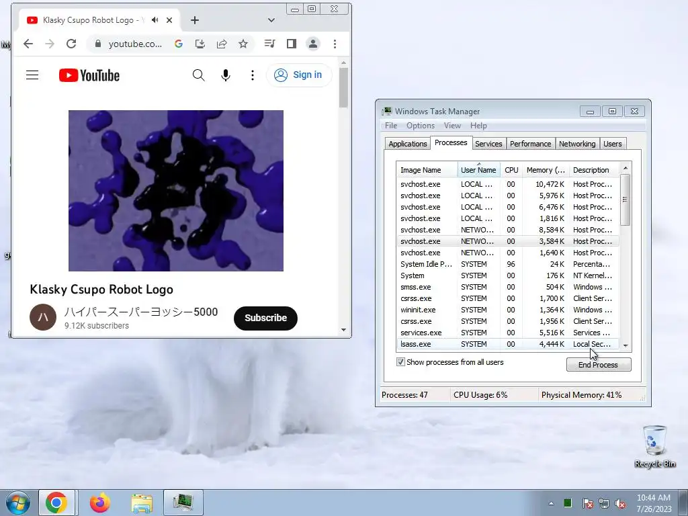688x516 pixels.
Task: Click the Chrome page scrollbar thumb
Action: click(343, 87)
